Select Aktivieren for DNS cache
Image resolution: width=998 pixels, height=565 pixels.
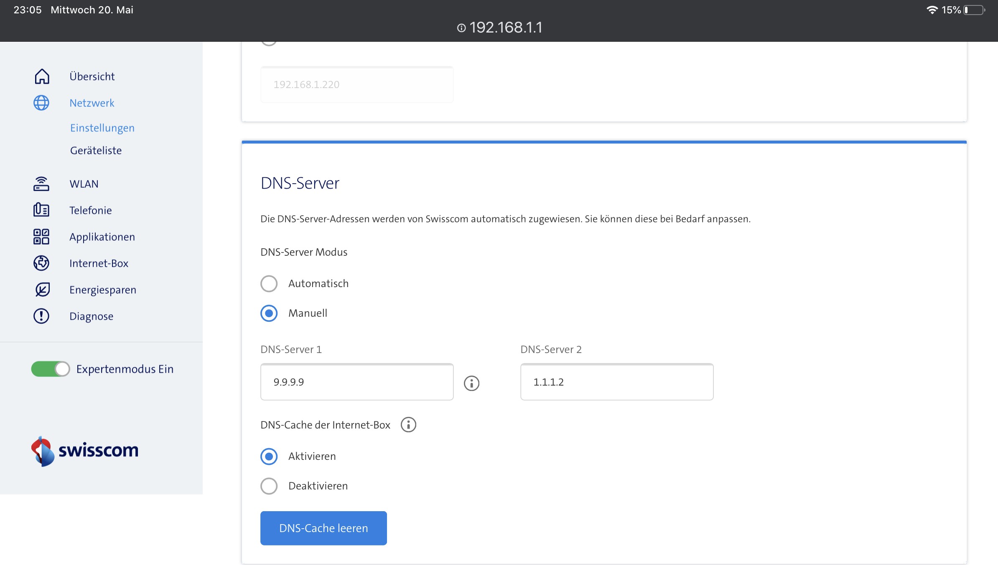click(x=269, y=456)
